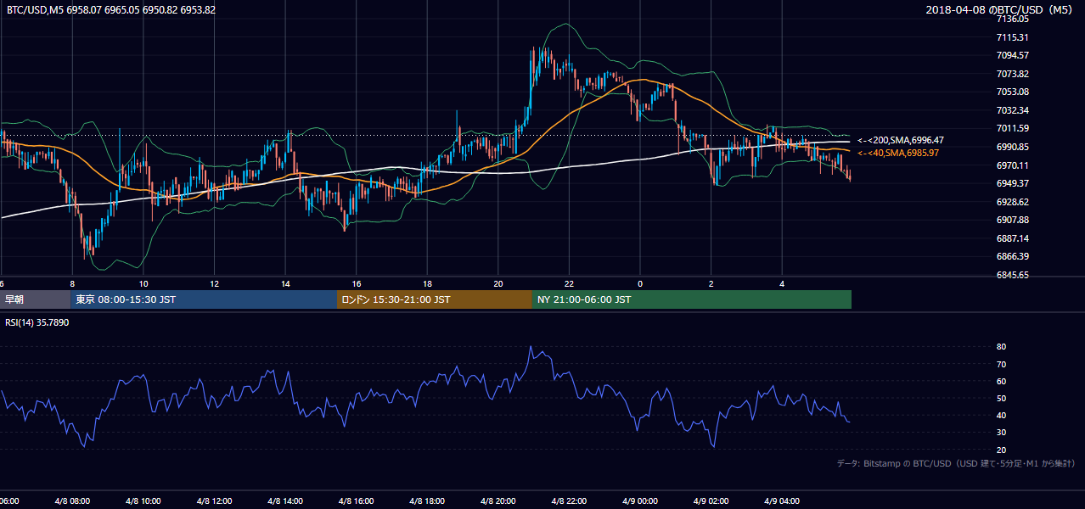
Task: Select the 東京 08:00-15:30 JST session bar
Action: pos(204,299)
